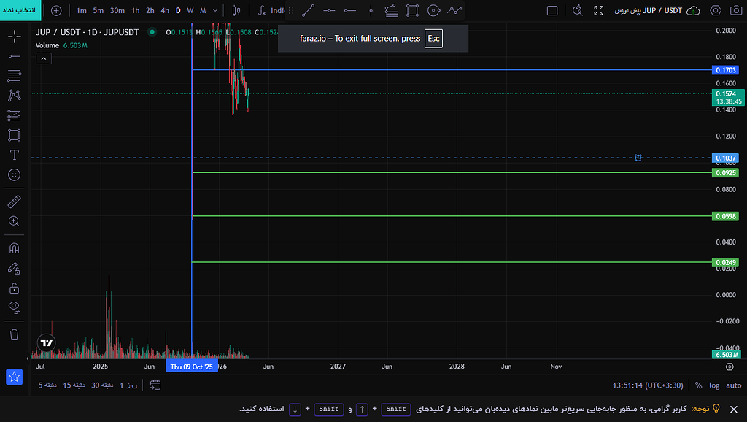Click the 0.1703 blue price label
The height and width of the screenshot is (422, 747).
[725, 70]
